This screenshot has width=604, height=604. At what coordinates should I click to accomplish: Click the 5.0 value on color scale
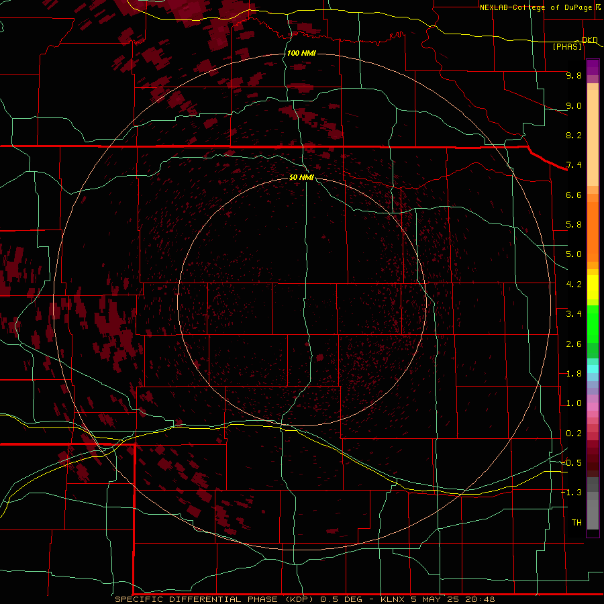coord(574,254)
